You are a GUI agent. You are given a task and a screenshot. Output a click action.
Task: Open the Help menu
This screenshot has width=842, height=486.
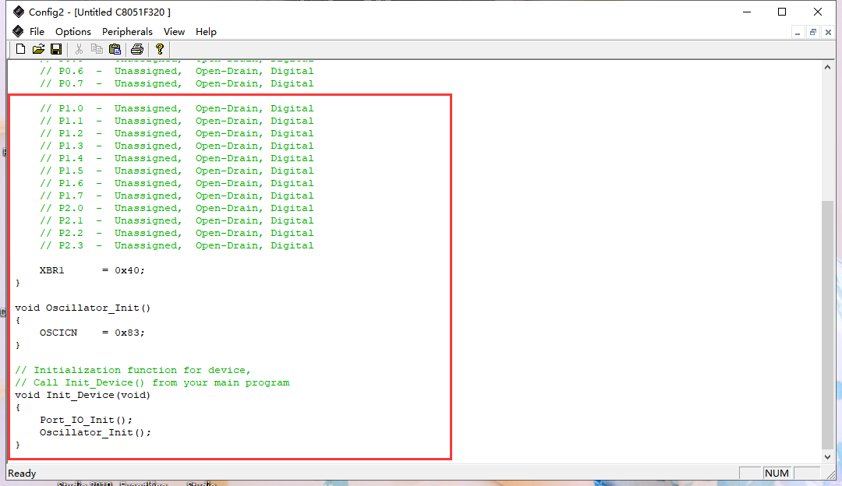(x=206, y=32)
